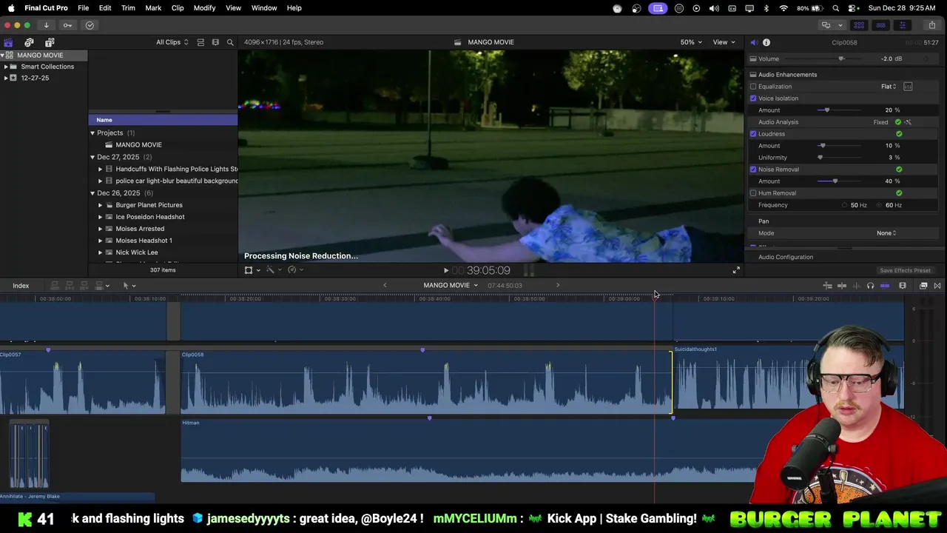Image resolution: width=947 pixels, height=533 pixels.
Task: Click the Name column header
Action: [163, 120]
